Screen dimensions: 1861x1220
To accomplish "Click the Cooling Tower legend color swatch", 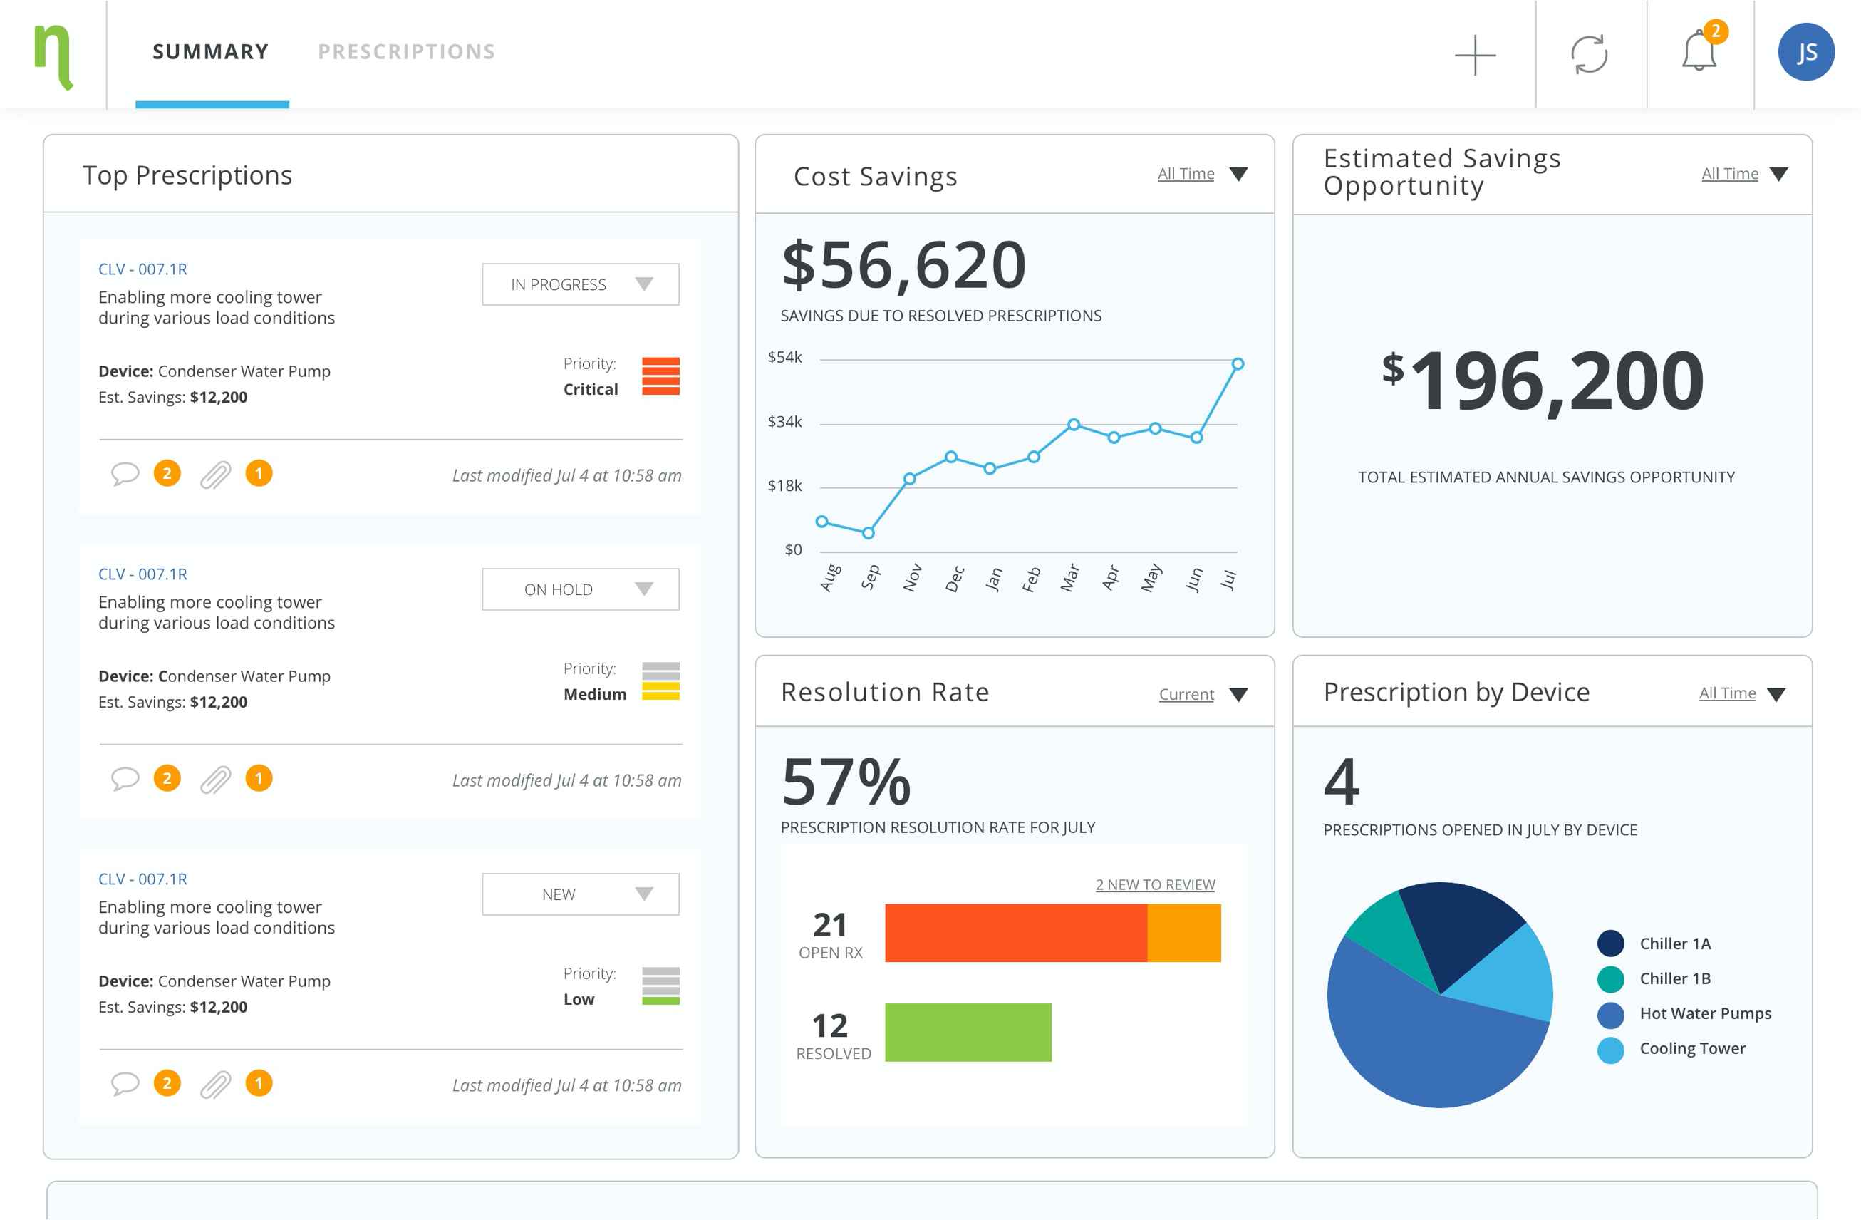I will coord(1610,1050).
